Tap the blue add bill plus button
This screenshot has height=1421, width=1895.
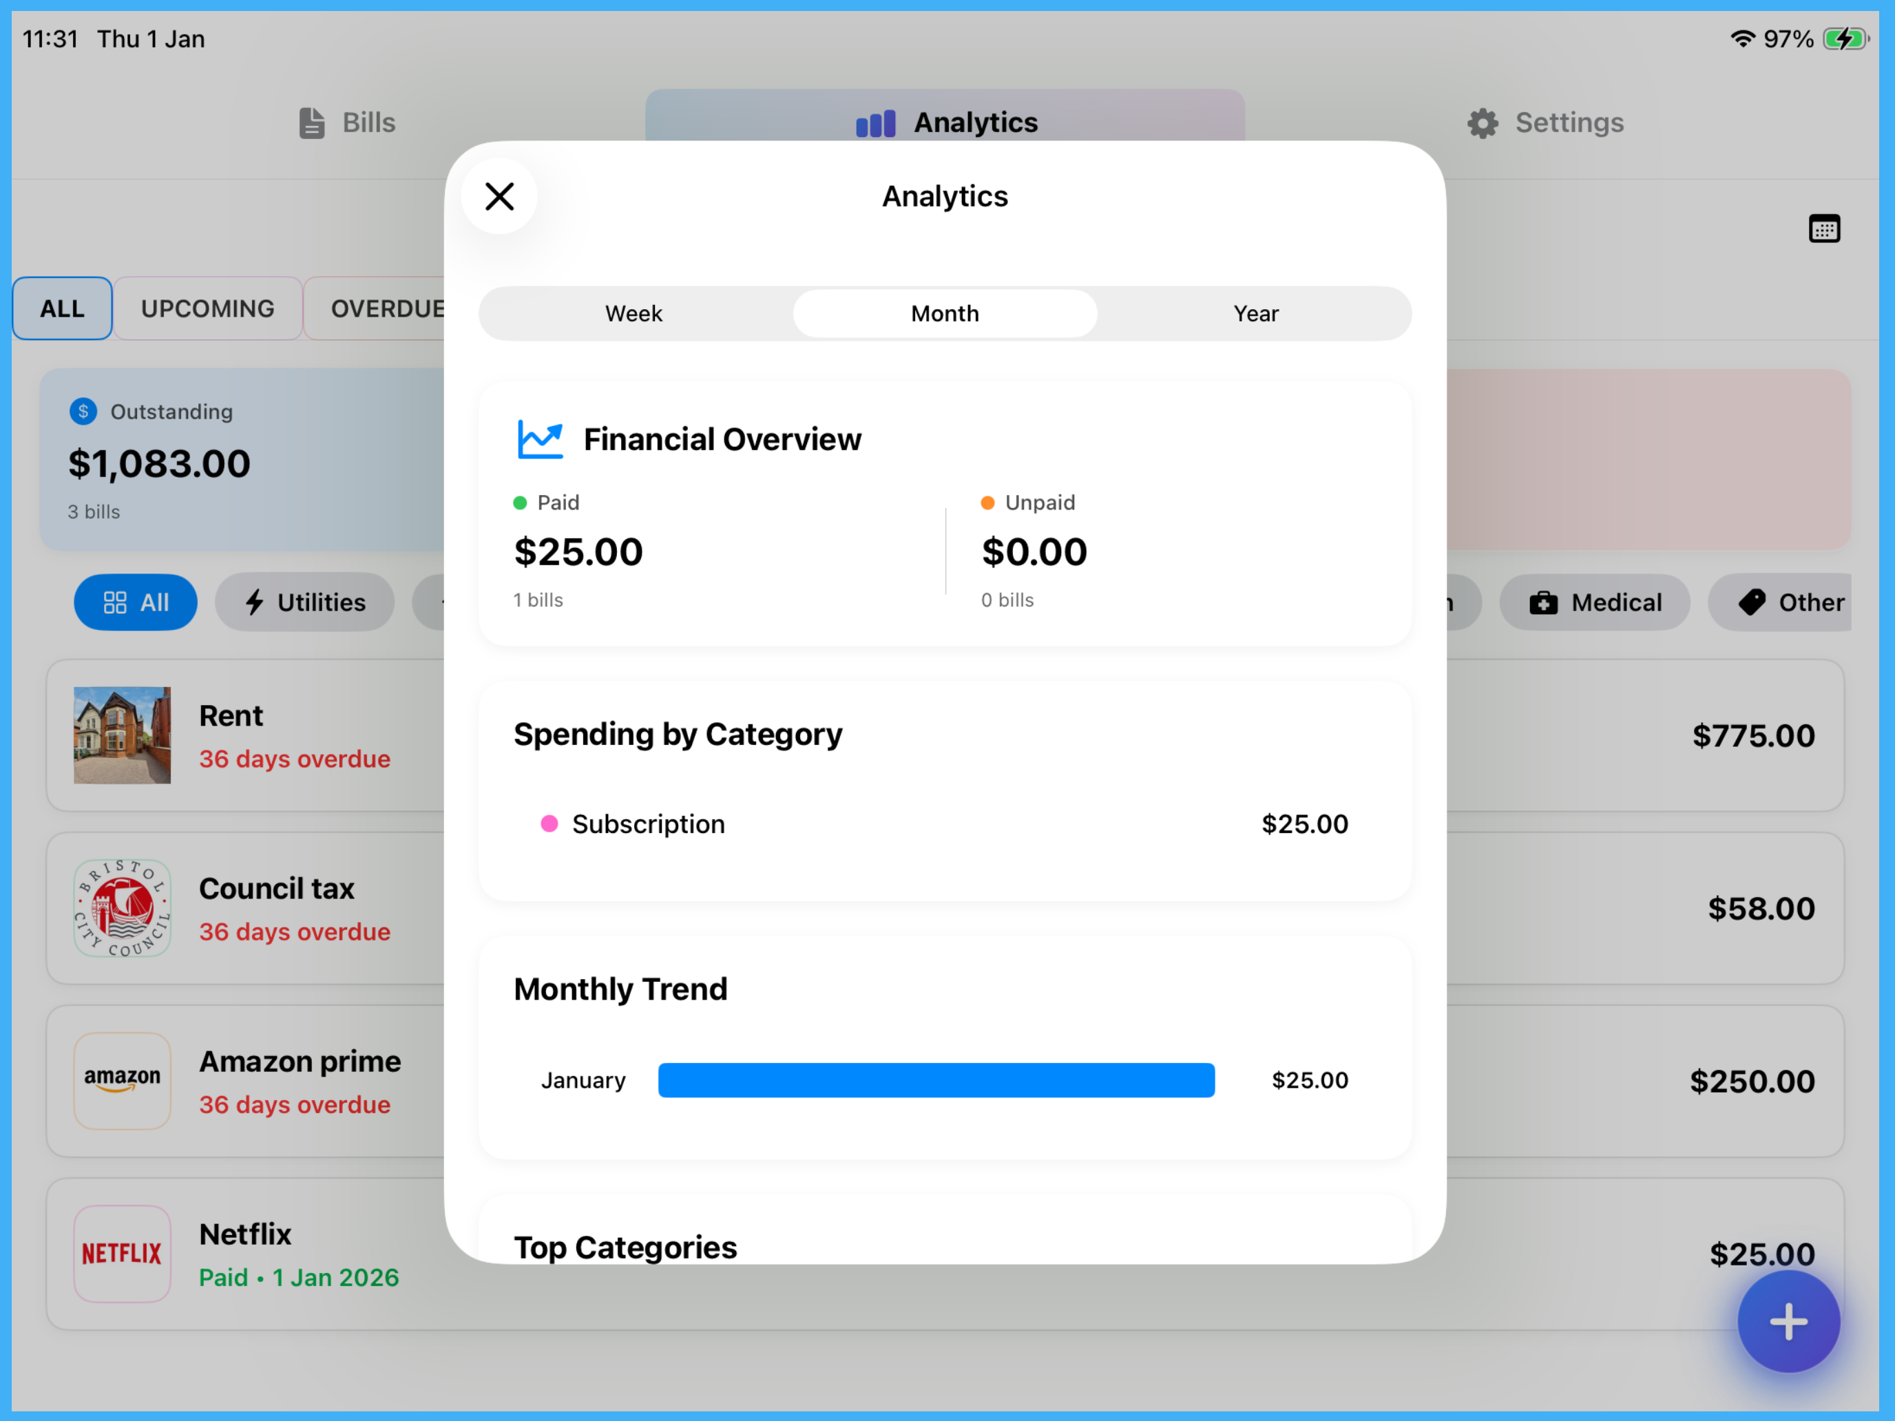[x=1789, y=1322]
